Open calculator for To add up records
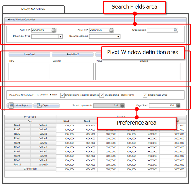This screenshot has width=191, height=184. (122, 105)
